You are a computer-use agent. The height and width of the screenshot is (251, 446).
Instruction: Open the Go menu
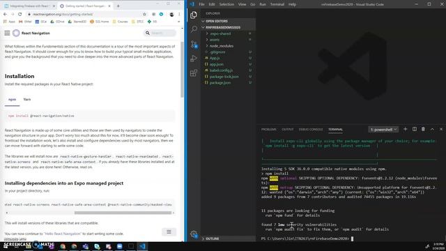pyautogui.click(x=252, y=4)
